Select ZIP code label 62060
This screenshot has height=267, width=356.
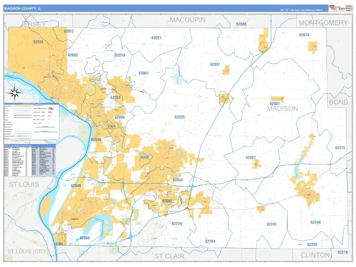point(85,238)
